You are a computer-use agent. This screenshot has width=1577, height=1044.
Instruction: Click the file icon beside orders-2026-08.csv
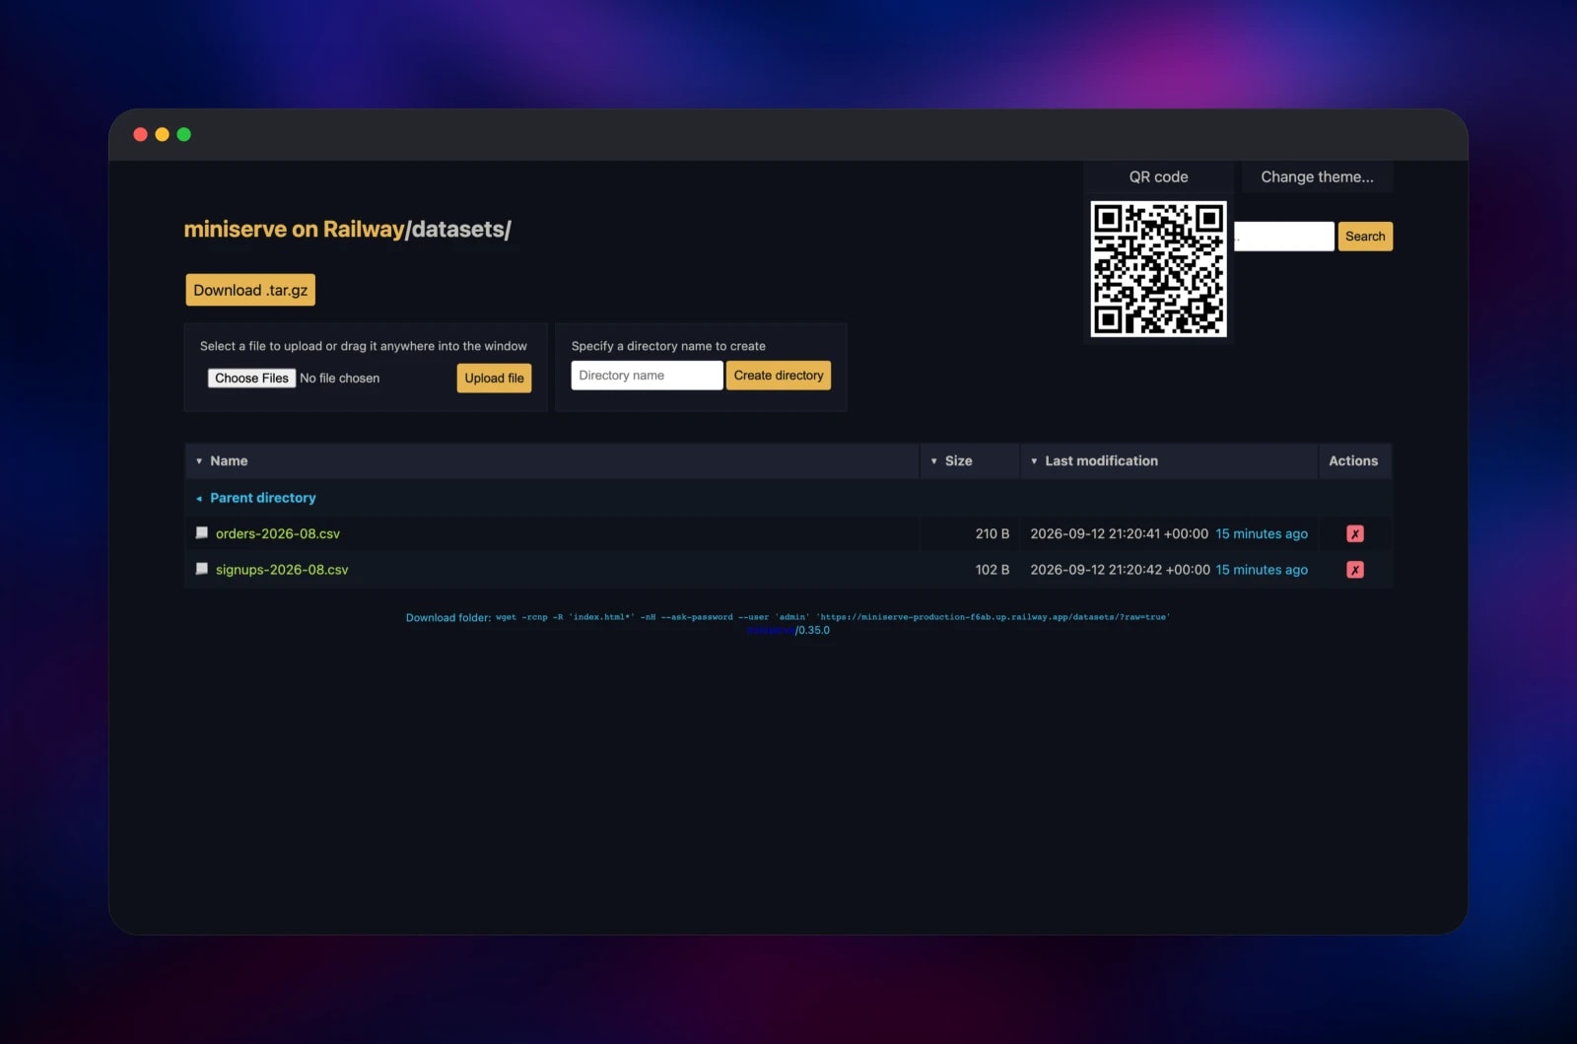tap(202, 532)
